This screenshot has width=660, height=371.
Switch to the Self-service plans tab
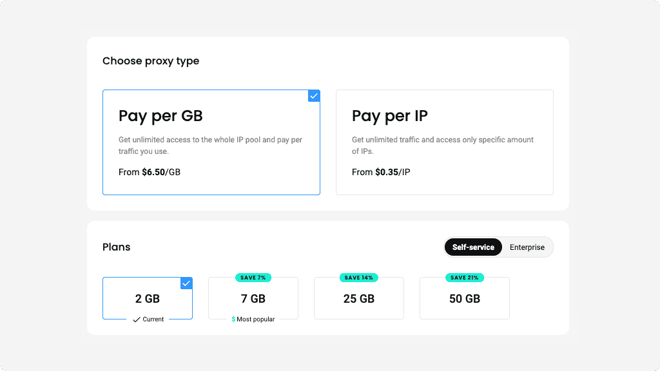pyautogui.click(x=473, y=247)
